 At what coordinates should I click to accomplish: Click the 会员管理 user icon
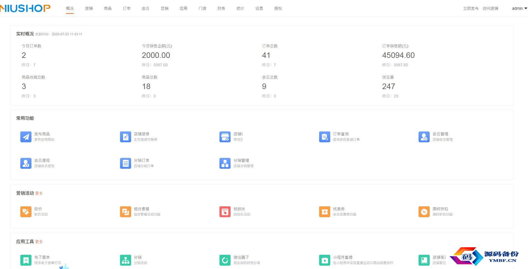[x=424, y=137]
